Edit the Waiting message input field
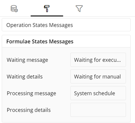Screen dimensions: 135x123 (98, 60)
